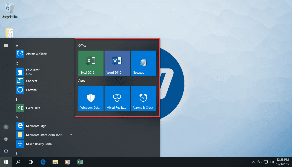Click the Office tile group header
This screenshot has width=292, height=167.
tap(82, 46)
